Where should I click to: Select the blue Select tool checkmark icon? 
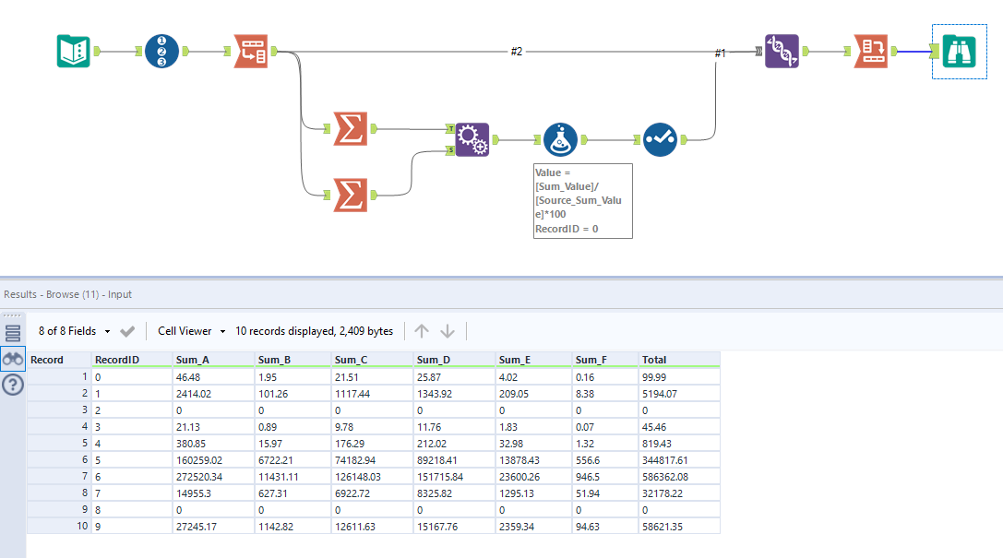pos(660,139)
